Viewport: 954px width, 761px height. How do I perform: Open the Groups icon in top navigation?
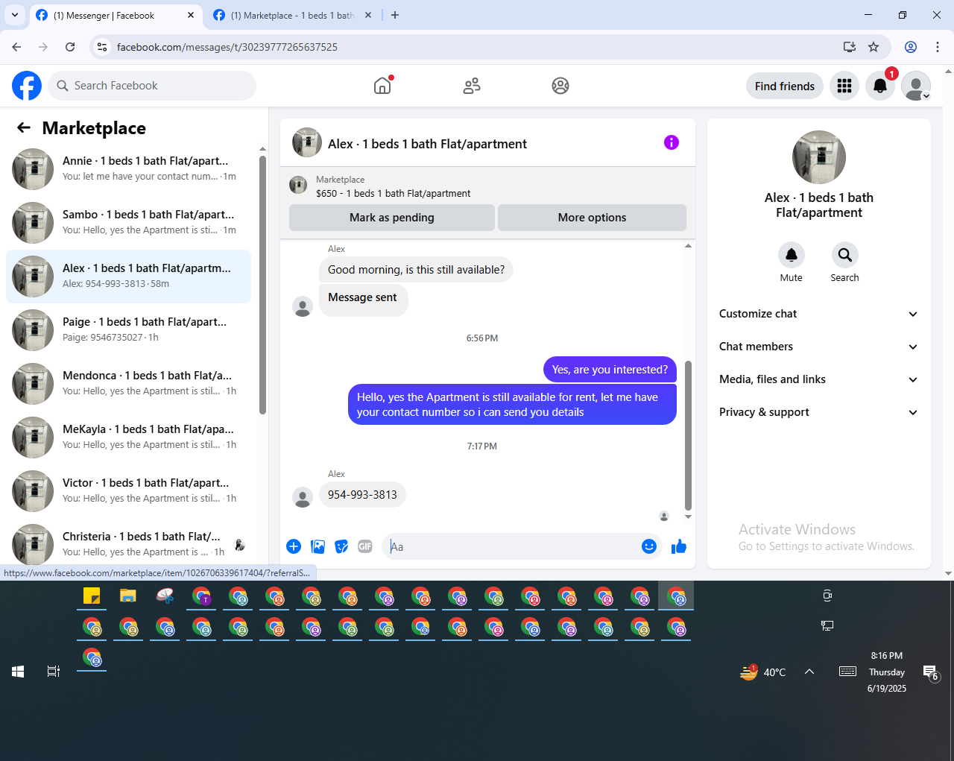560,86
